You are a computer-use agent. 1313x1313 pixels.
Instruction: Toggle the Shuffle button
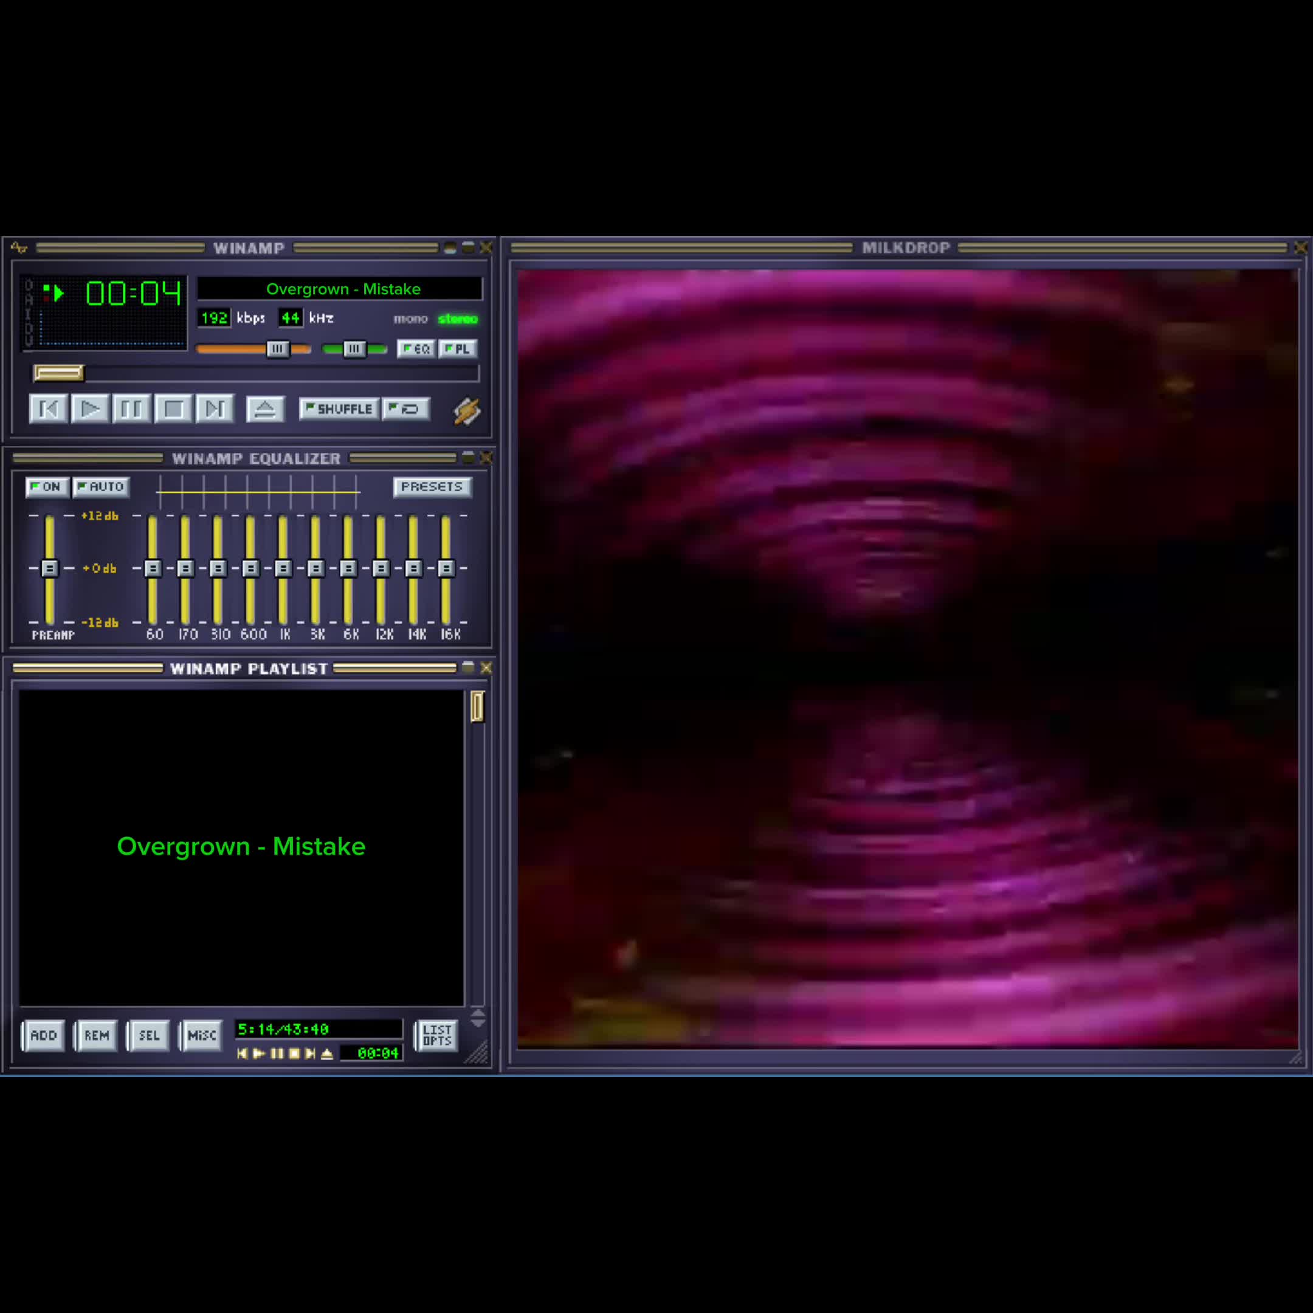[x=339, y=408]
